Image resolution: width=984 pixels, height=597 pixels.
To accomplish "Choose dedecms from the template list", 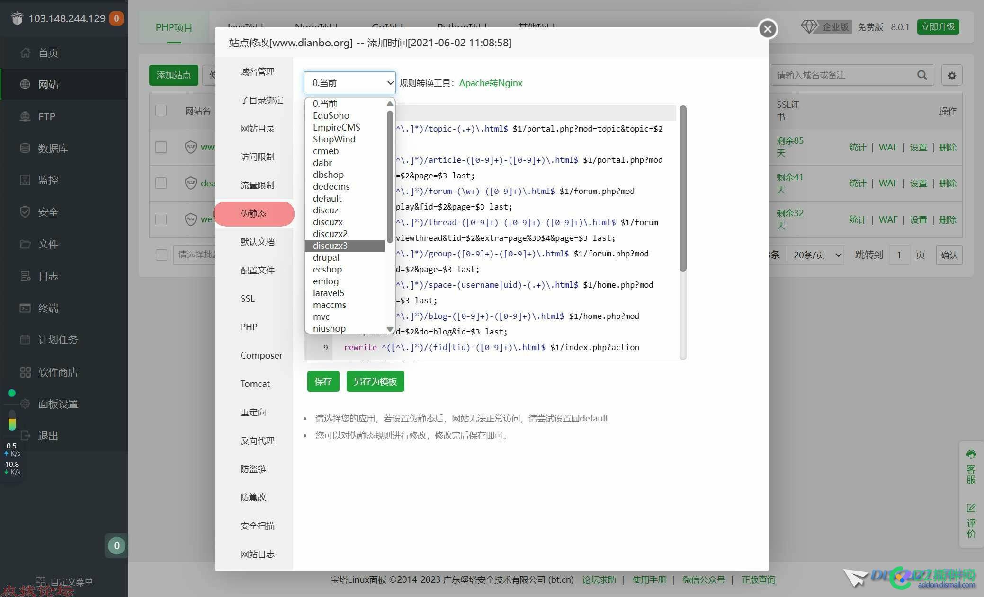I will (345, 186).
